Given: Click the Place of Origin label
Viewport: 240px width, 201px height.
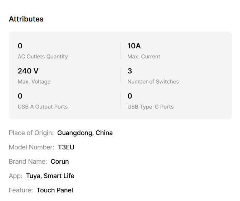Looking at the screenshot, I should (x=31, y=133).
